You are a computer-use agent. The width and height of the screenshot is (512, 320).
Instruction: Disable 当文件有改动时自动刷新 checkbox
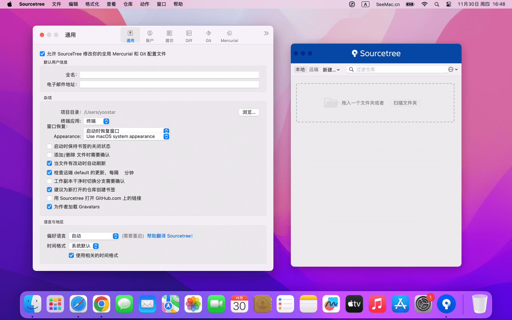pyautogui.click(x=49, y=163)
